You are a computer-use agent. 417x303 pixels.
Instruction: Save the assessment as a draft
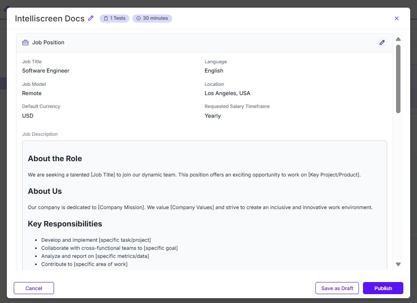point(337,288)
